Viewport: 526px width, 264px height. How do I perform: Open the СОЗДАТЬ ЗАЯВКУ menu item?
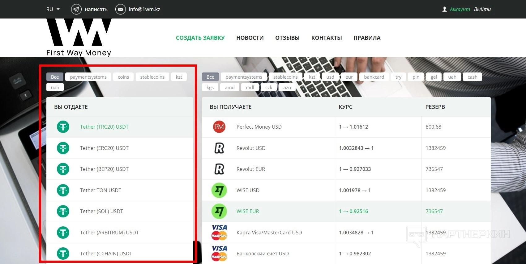(200, 38)
